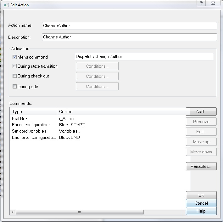Enable During check out checkbox
Viewport: 223px width, 222px height.
point(14,76)
